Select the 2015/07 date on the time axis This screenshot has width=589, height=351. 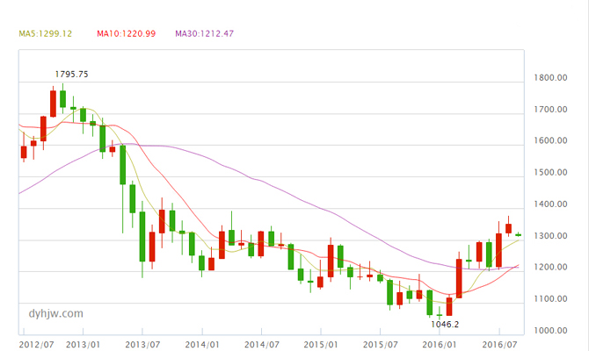tap(381, 346)
